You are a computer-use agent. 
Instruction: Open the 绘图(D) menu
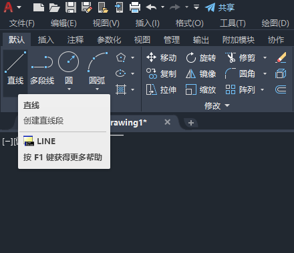tap(275, 23)
